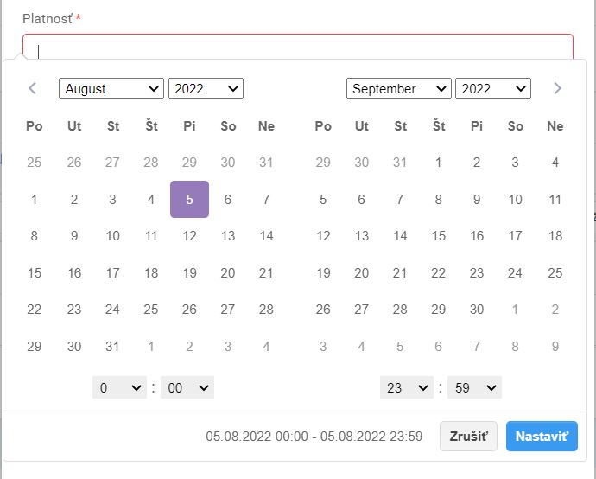
Task: Click into the Platnosť input field
Action: 298,48
